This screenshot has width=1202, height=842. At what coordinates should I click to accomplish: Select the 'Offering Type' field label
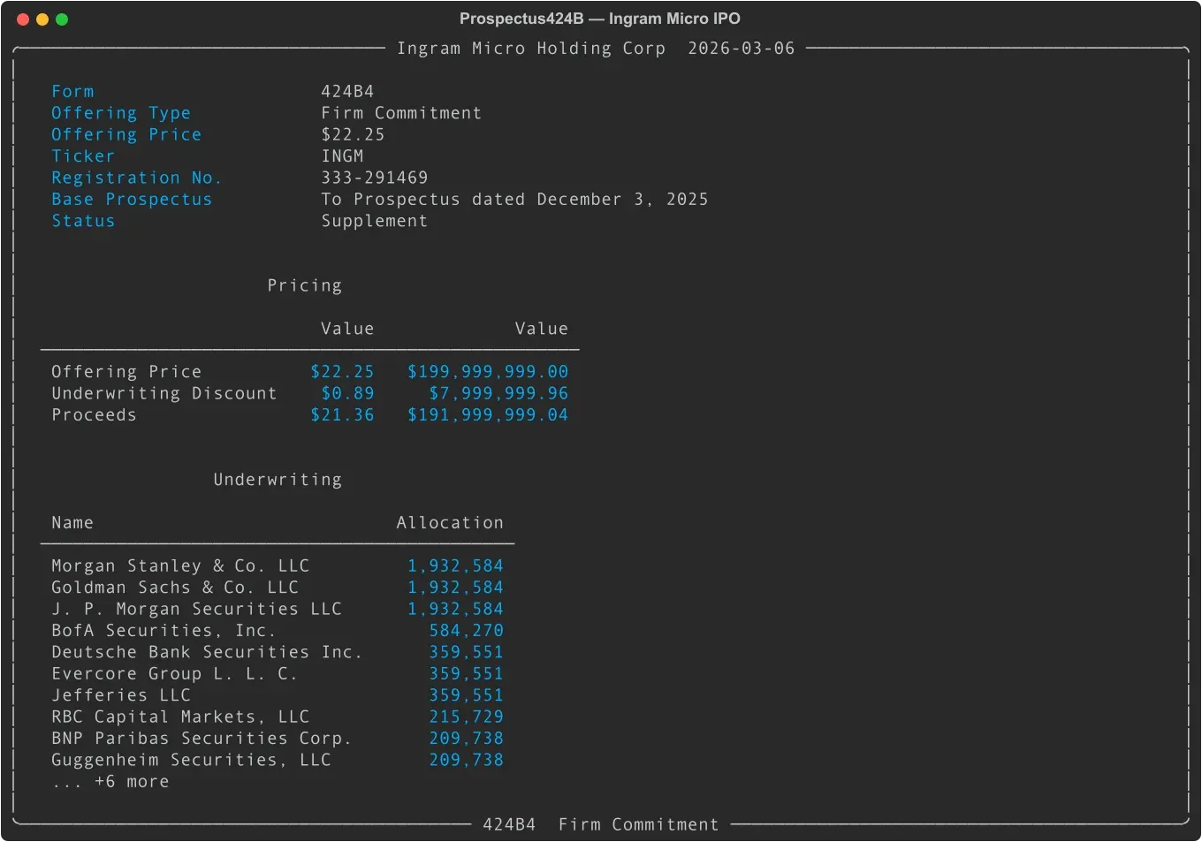(x=121, y=113)
